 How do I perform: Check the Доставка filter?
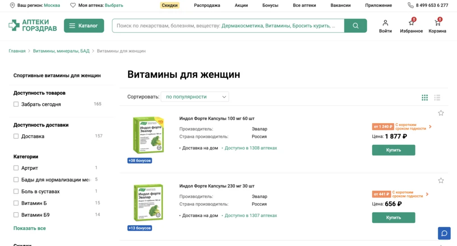[16, 136]
